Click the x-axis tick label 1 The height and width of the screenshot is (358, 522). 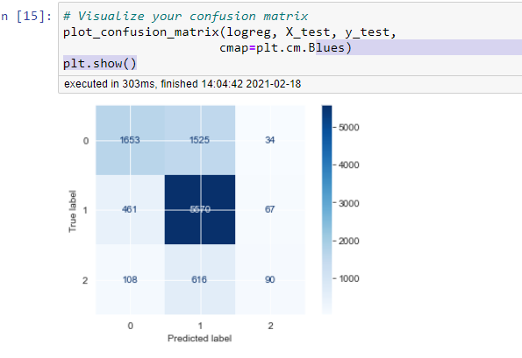[200, 326]
